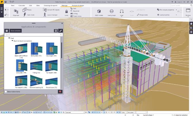Switch to the Concrete ribbon tab

click(x=22, y=5)
